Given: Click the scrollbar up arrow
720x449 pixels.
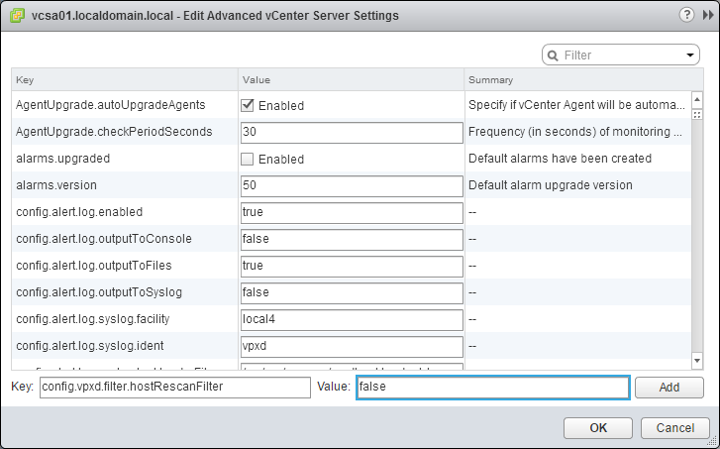Looking at the screenshot, I should click(x=697, y=99).
